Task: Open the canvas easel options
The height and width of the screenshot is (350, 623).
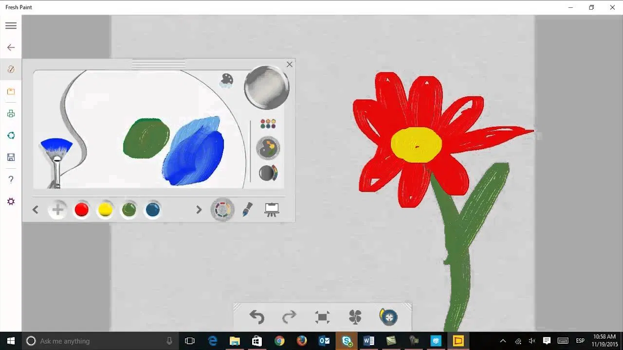Action: pyautogui.click(x=272, y=210)
